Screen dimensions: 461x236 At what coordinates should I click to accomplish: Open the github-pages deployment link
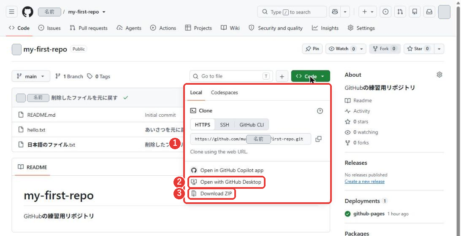369,214
